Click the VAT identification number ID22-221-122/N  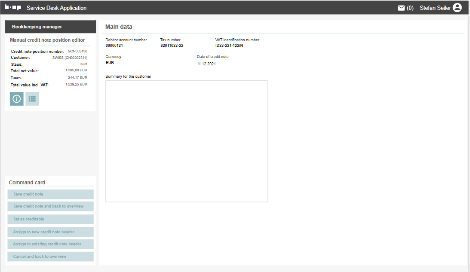(229, 46)
